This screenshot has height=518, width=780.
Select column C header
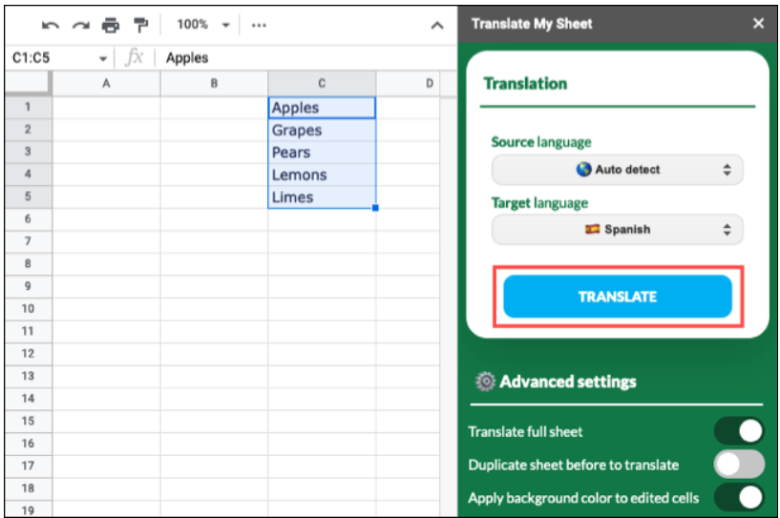click(x=322, y=84)
